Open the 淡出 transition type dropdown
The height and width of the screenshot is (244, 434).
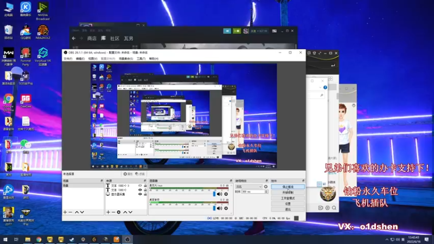[248, 187]
